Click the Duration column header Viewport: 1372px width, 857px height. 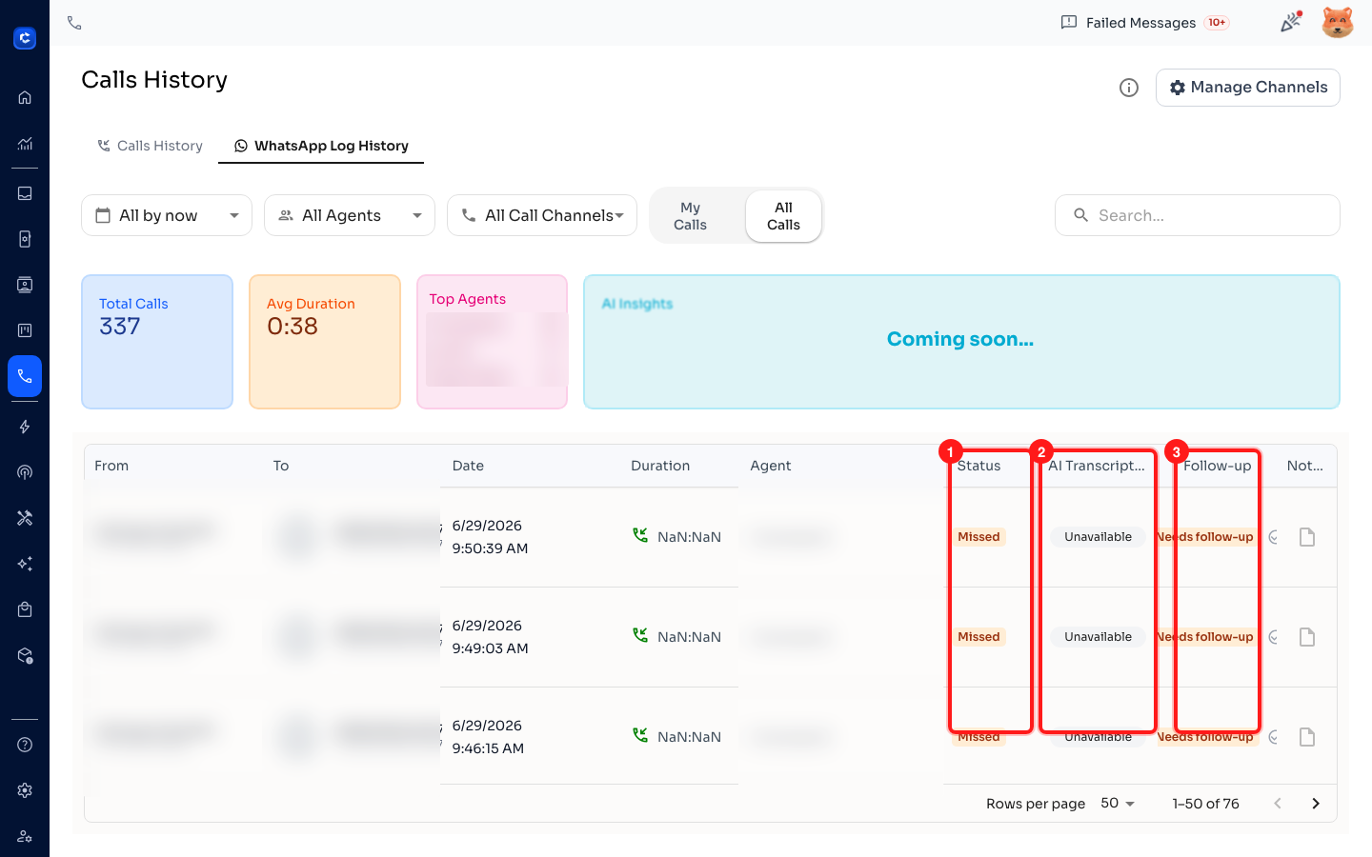660,466
